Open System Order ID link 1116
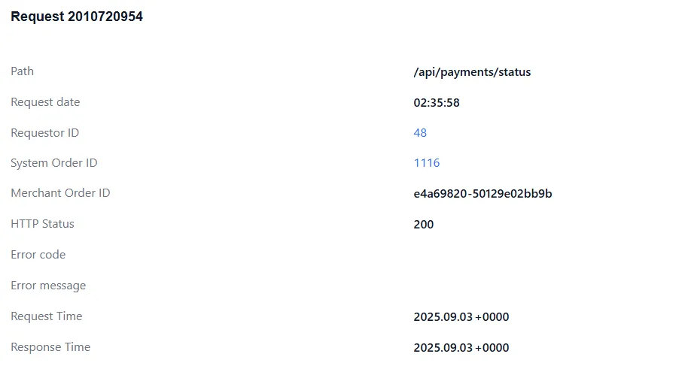This screenshot has height=378, width=688. (427, 163)
